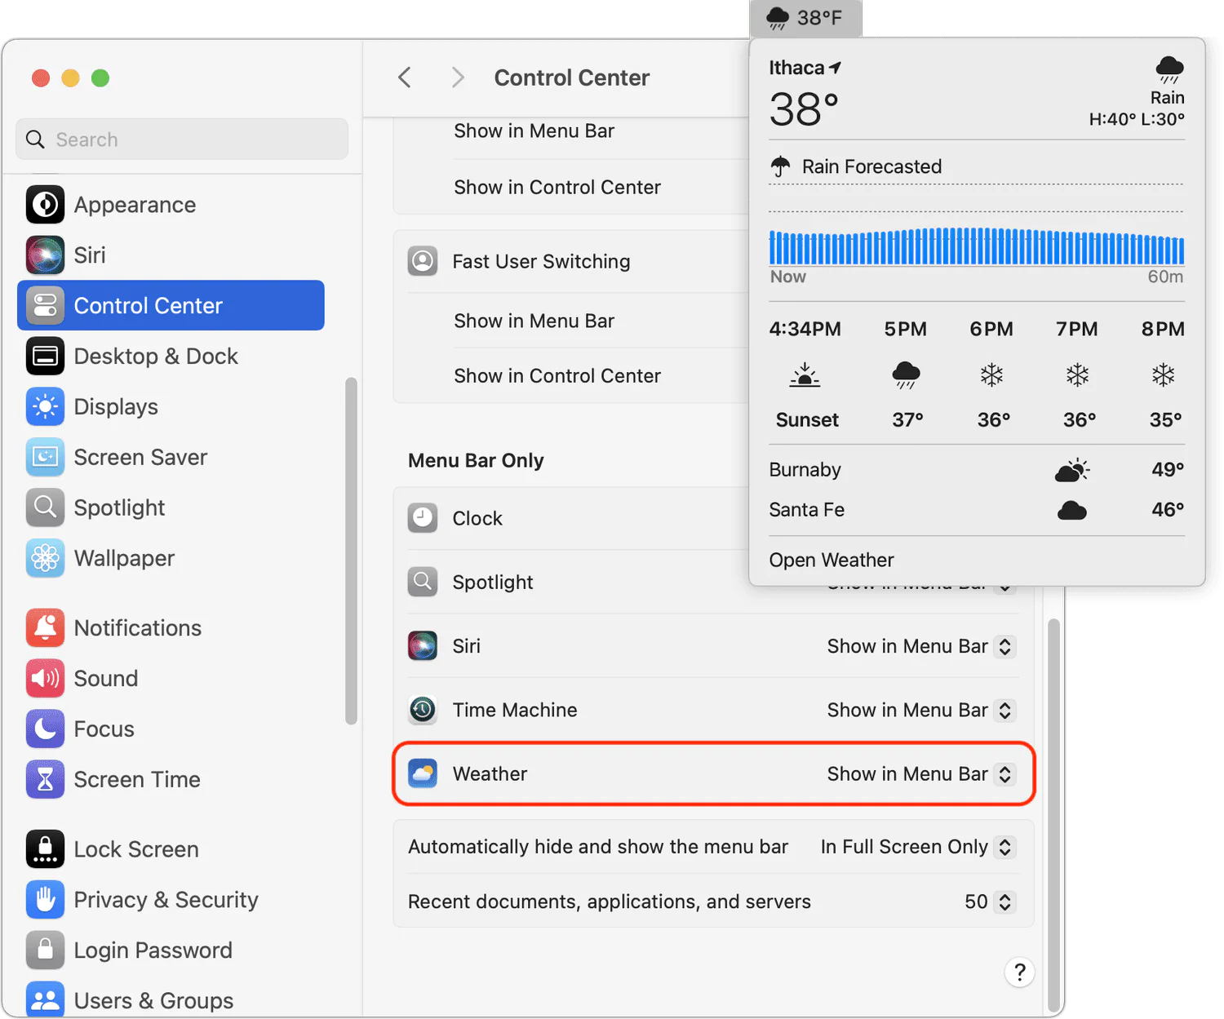
Task: Choose Open Weather in the weather popup
Action: coord(832,560)
